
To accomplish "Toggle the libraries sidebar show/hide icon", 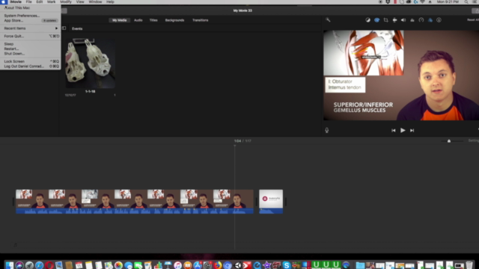I will coord(64,28).
